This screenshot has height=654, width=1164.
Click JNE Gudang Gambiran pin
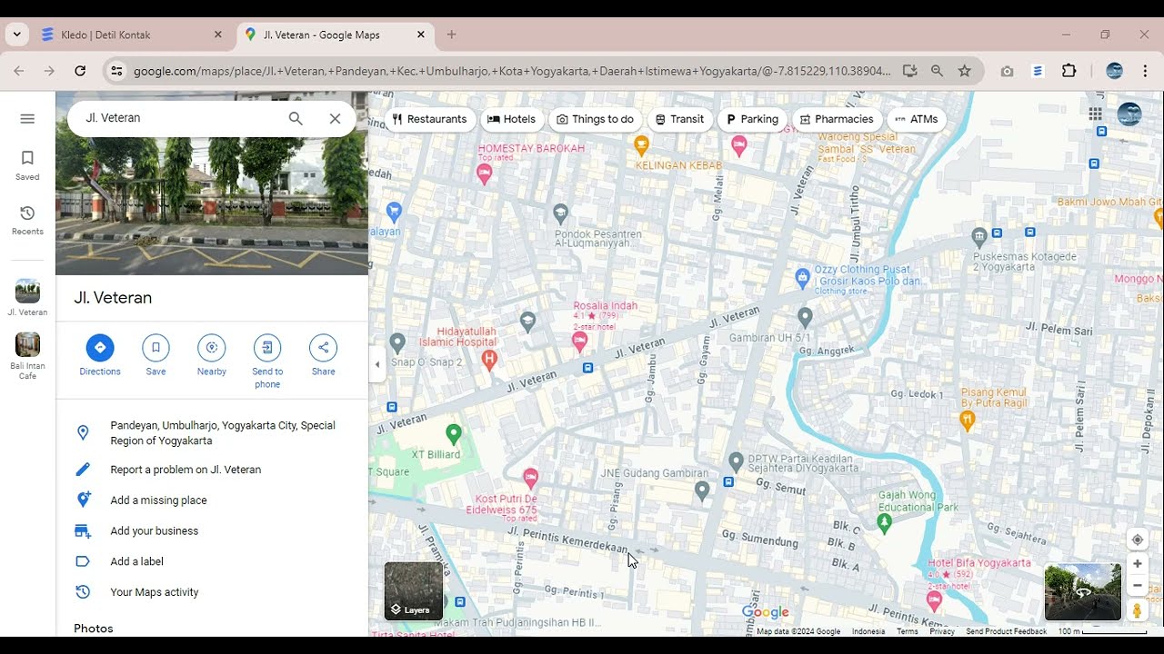pos(702,491)
